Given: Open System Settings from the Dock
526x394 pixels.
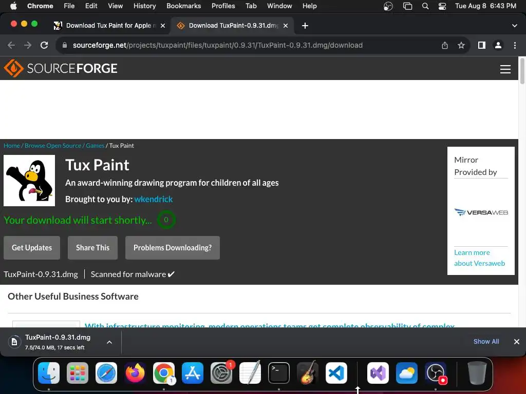Looking at the screenshot, I should 221,372.
